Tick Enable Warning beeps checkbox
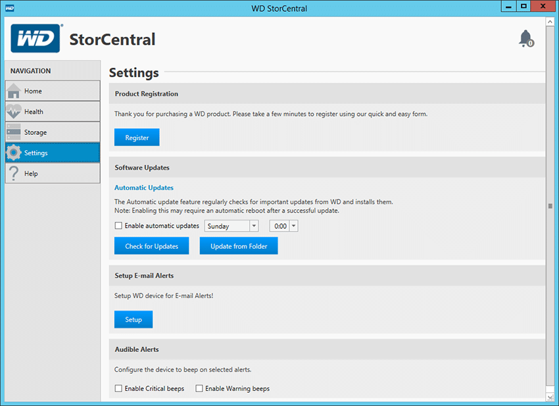Image resolution: width=559 pixels, height=406 pixels. 199,388
